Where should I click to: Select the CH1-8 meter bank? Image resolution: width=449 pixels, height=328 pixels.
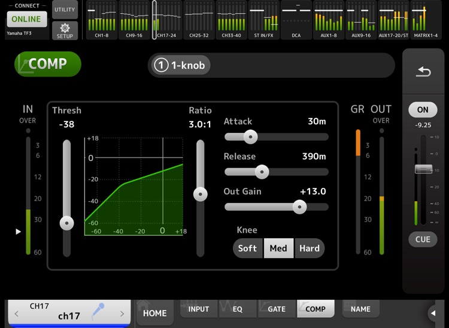pyautogui.click(x=102, y=20)
